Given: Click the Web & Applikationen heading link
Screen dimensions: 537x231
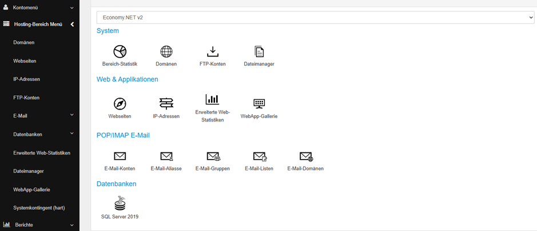Looking at the screenshot, I should pos(127,79).
